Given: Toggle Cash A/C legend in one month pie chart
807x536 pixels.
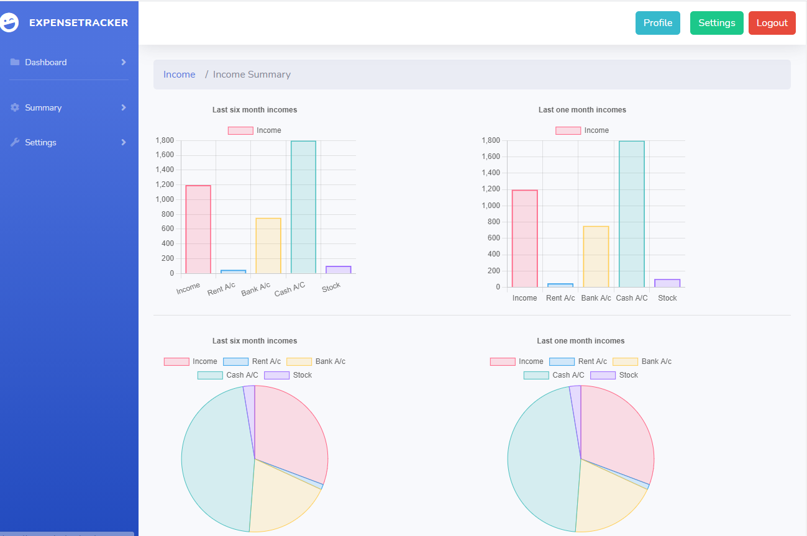Looking at the screenshot, I should coord(554,375).
